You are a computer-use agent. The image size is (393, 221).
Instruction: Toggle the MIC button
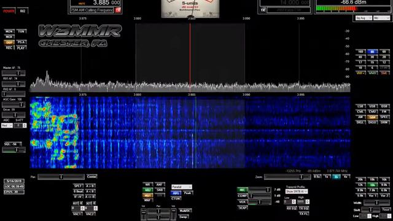[x=243, y=190]
